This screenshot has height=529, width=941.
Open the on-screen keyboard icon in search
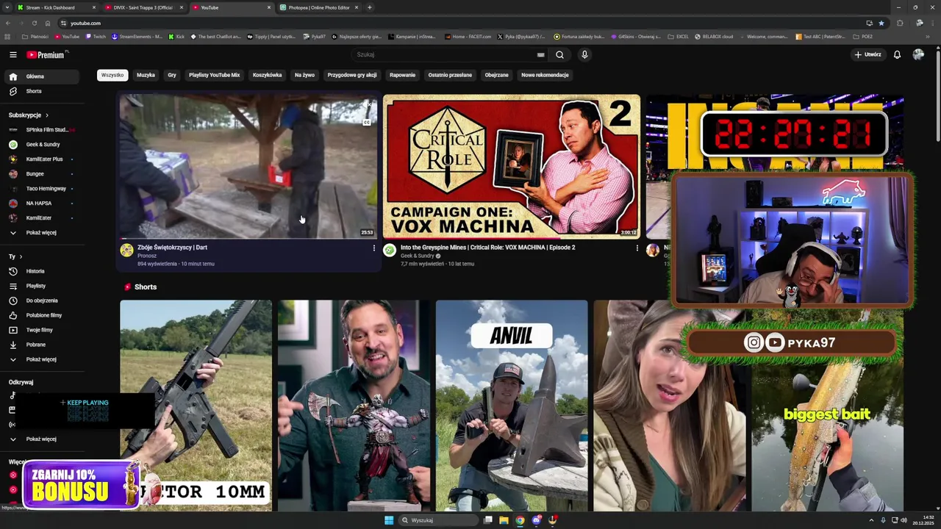[540, 54]
